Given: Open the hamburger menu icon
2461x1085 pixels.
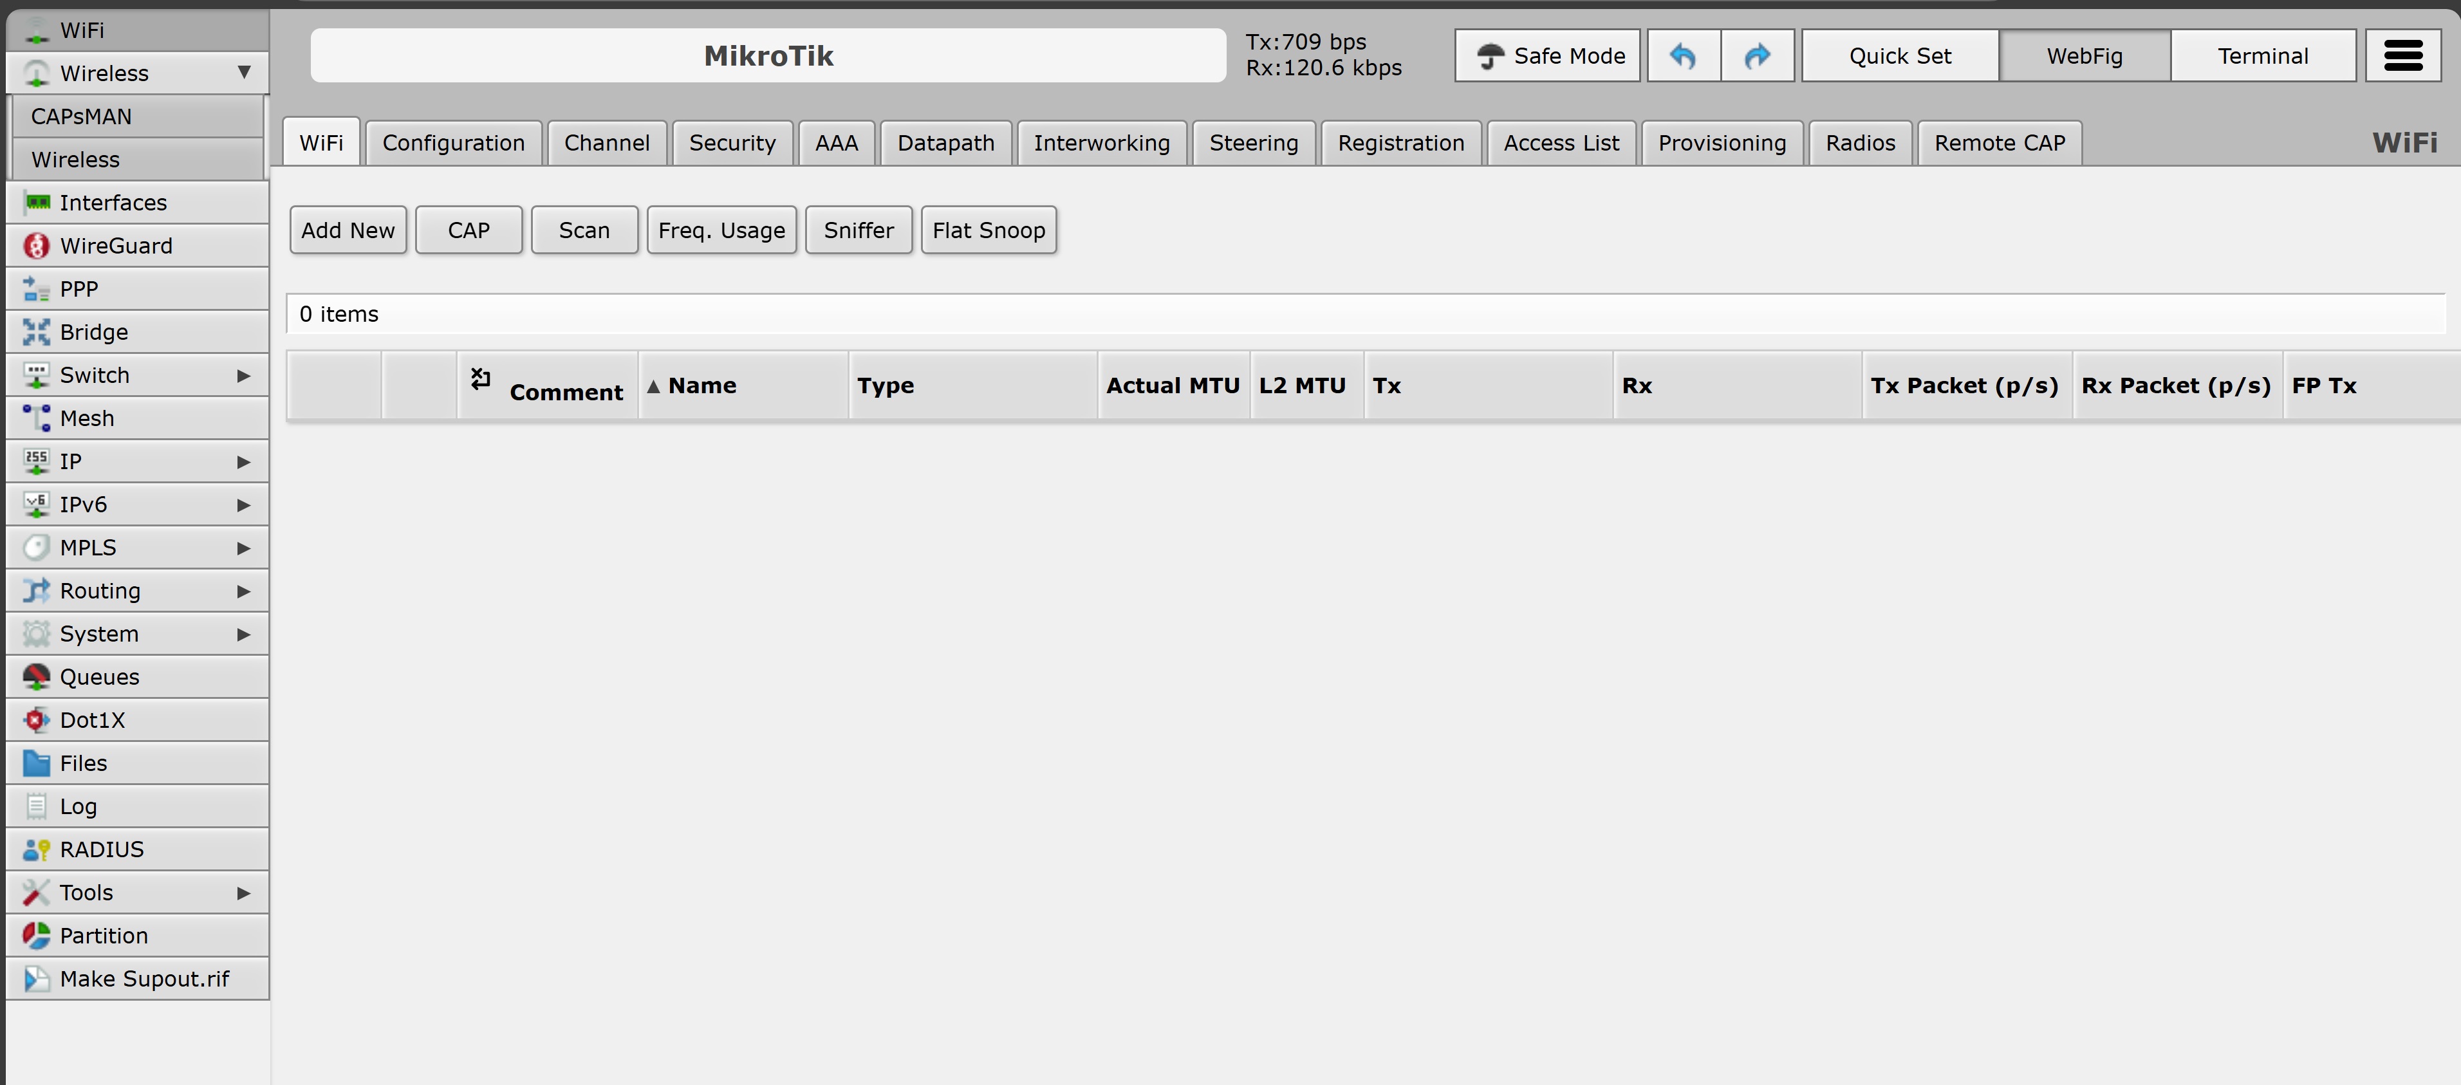Looking at the screenshot, I should coord(2402,57).
